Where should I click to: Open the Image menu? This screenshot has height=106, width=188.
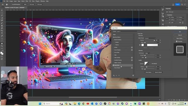click(11, 1)
